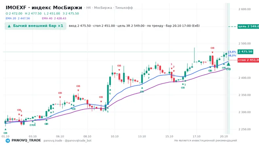Click the '38,2%' Fibonacci level label

[232, 56]
